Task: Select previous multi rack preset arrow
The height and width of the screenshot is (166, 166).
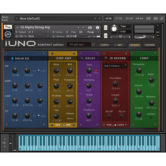Action: click(x=95, y=19)
